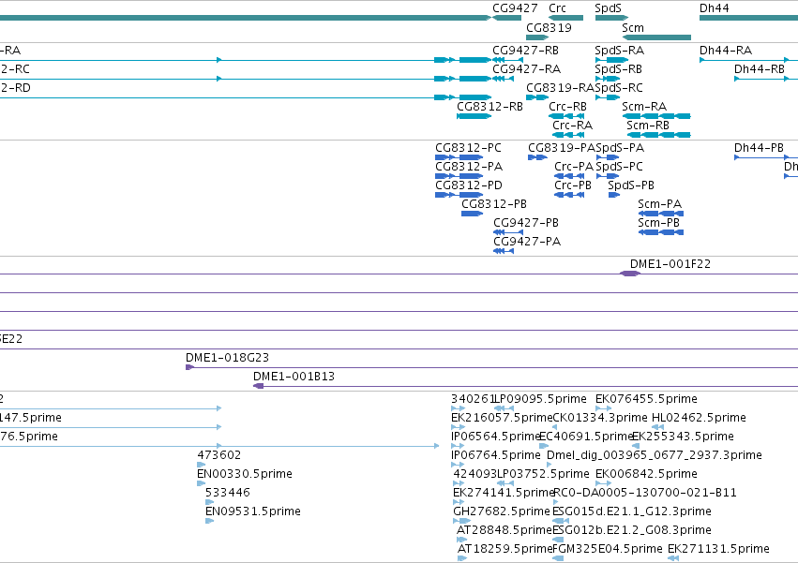
Task: Select the Dh44 gene label
Action: [x=714, y=8]
